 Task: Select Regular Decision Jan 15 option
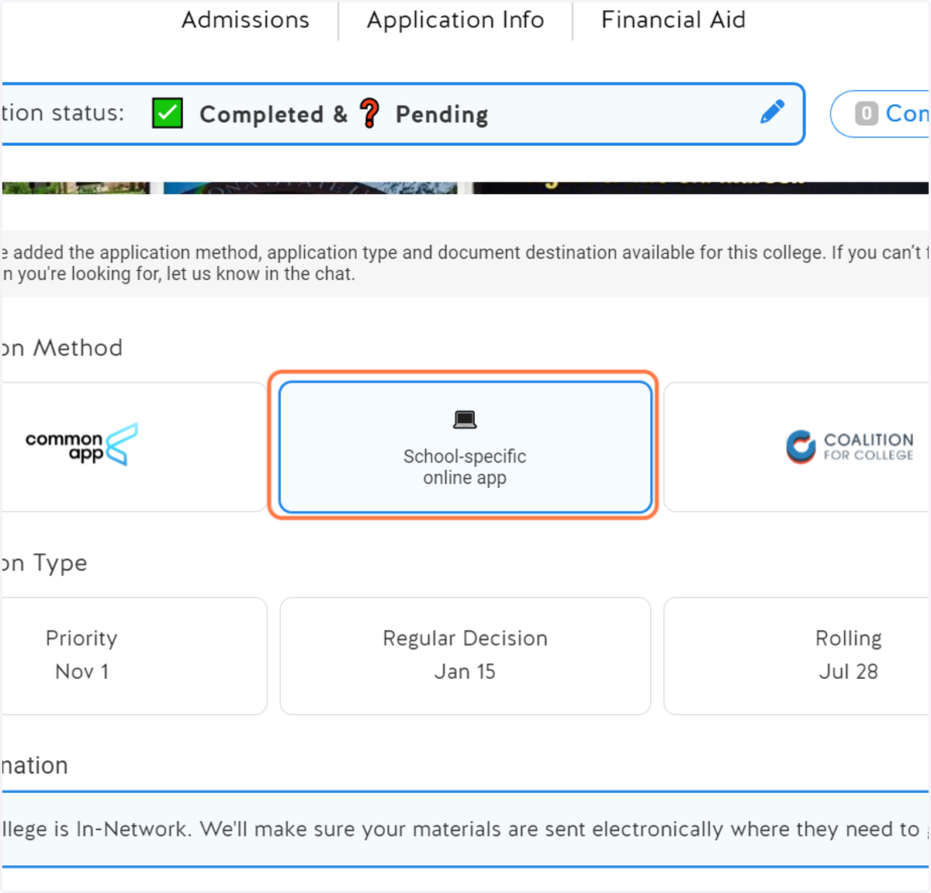tap(465, 656)
